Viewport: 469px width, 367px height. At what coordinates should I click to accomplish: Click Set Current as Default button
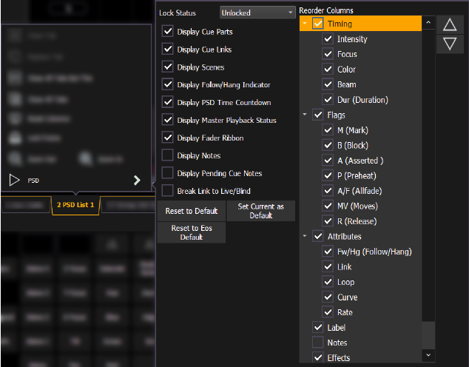(x=260, y=211)
